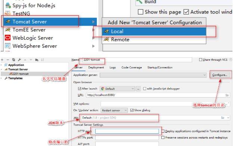This screenshot has width=238, height=146.
Task: Open the Application server dropdown
Action: coord(153,75)
